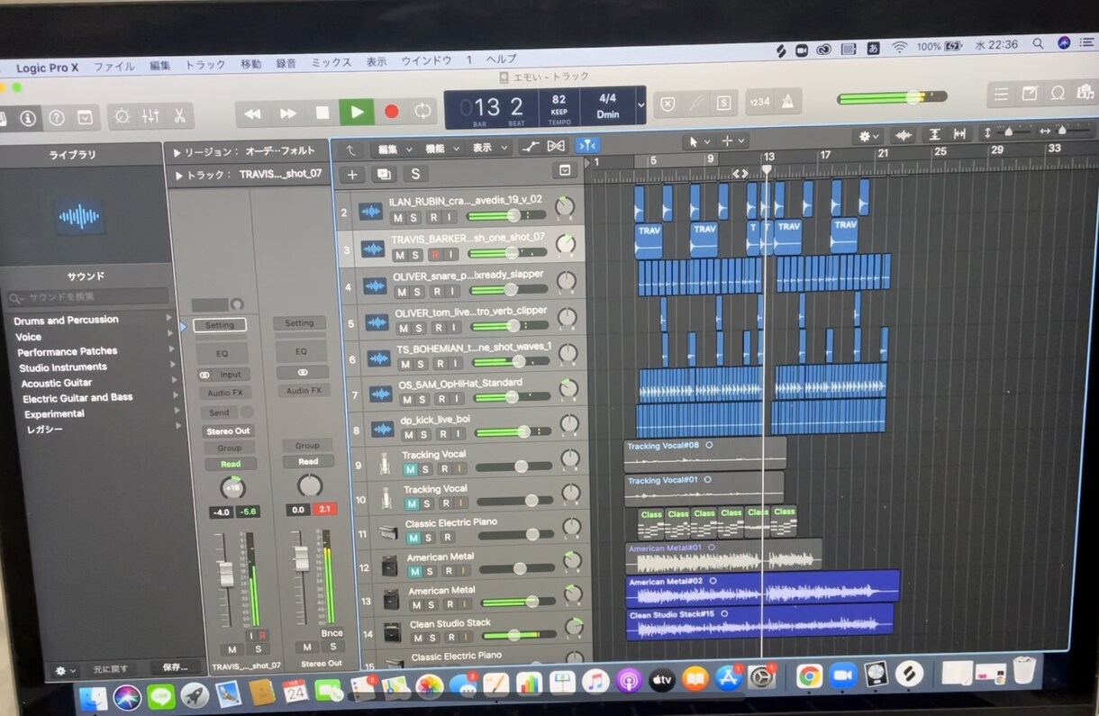Select Drums and Percussion category
1099x716 pixels.
click(x=66, y=320)
